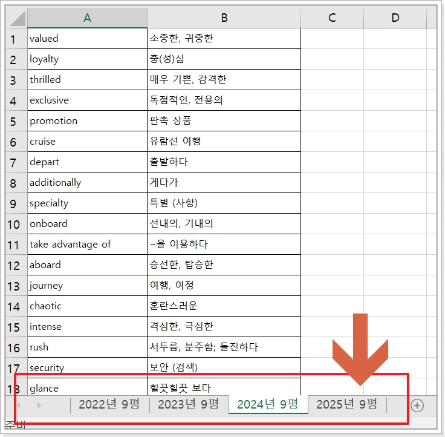
Task: Click cell '충(성)심'
Action: tap(224, 59)
